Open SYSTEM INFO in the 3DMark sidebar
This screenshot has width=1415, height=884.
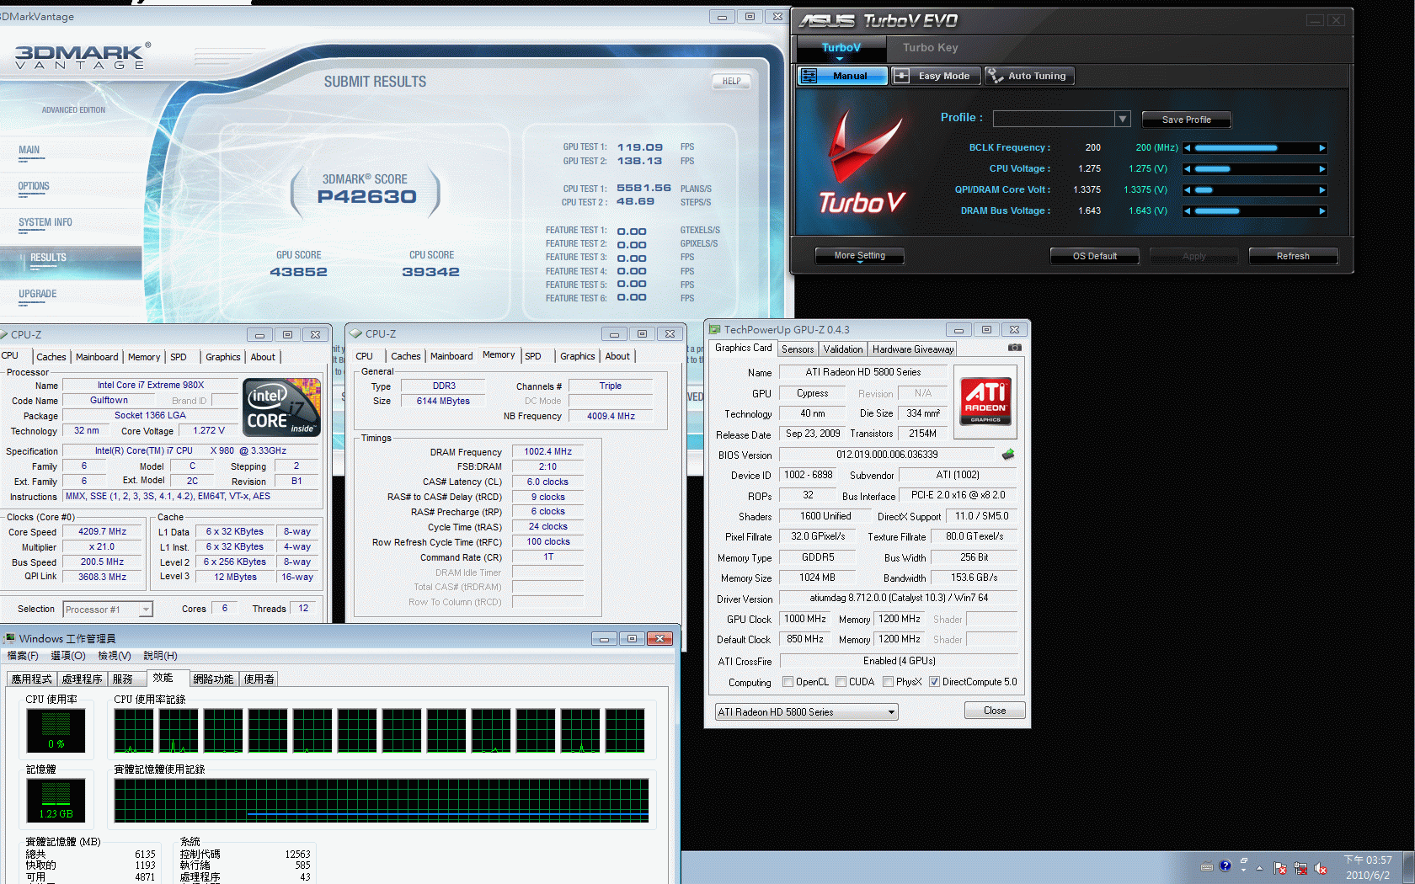coord(45,223)
